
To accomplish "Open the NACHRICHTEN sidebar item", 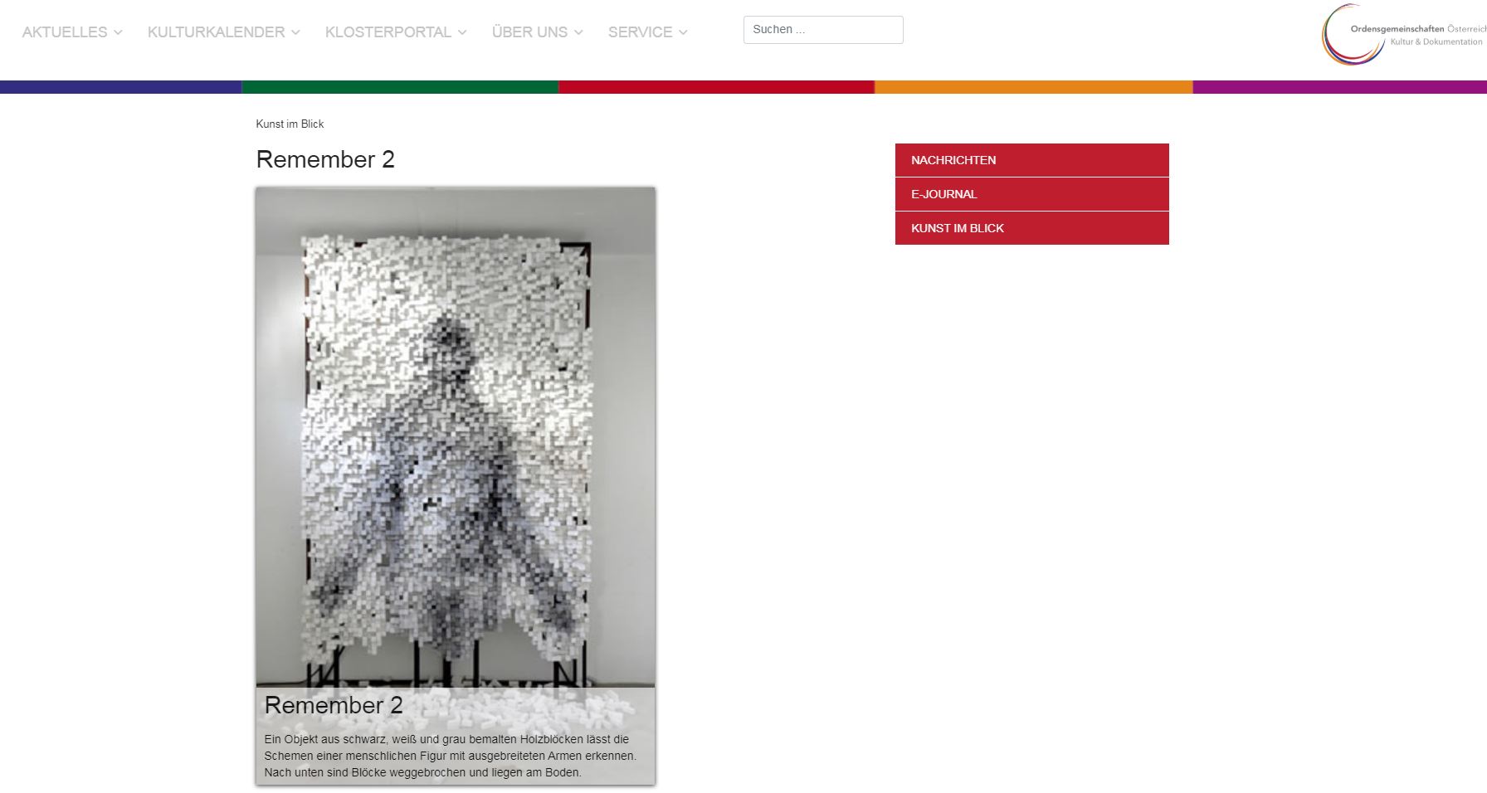I will (1031, 160).
